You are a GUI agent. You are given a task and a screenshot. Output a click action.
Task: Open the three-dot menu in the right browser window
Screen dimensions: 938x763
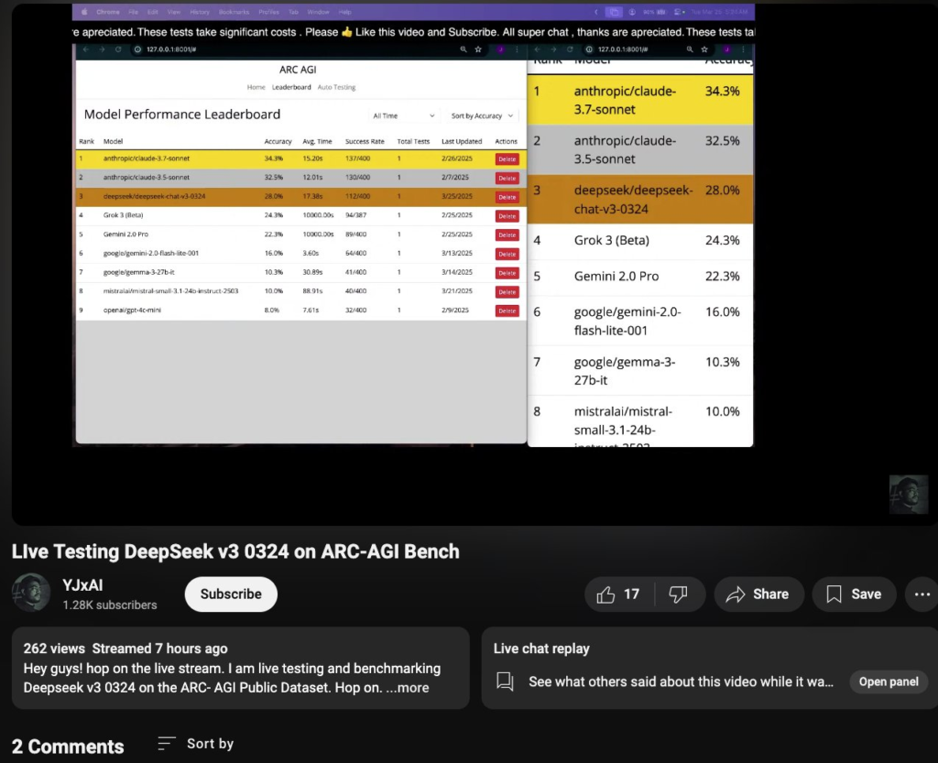[743, 49]
